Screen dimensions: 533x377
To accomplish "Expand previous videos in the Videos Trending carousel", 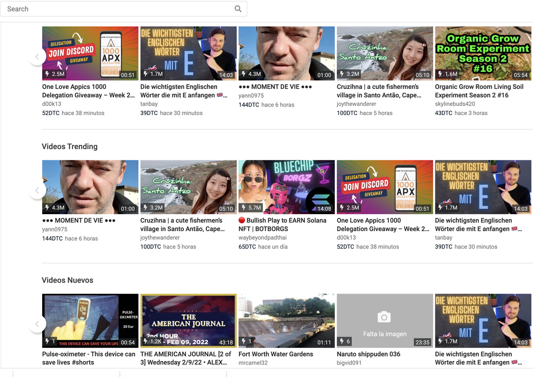I will (x=37, y=190).
